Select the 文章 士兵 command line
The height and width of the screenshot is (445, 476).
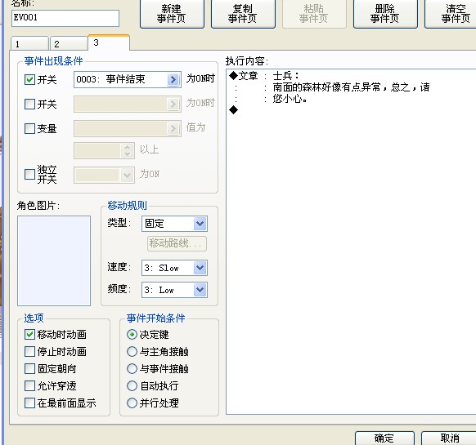pyautogui.click(x=264, y=75)
